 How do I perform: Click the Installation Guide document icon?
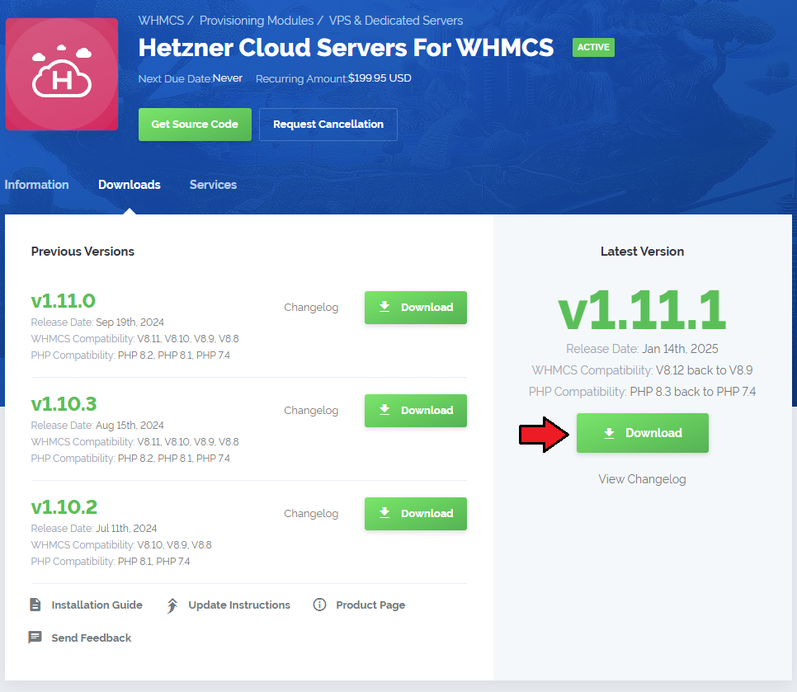click(35, 605)
